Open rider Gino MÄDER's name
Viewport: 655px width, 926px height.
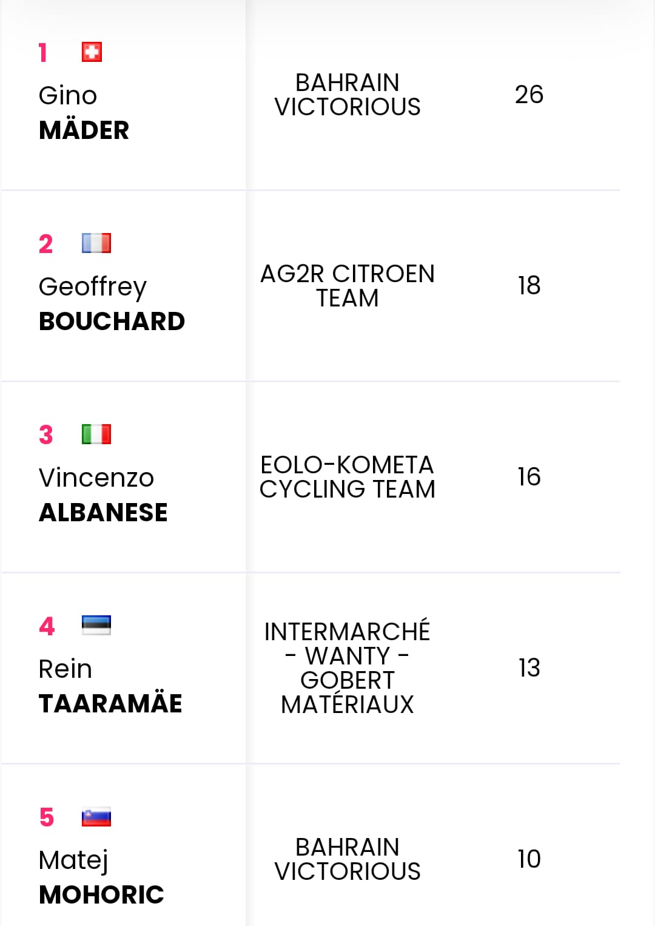(84, 113)
